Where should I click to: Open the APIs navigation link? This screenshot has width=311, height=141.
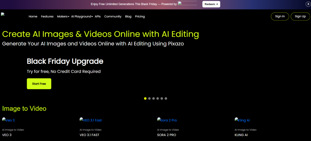pyautogui.click(x=98, y=16)
